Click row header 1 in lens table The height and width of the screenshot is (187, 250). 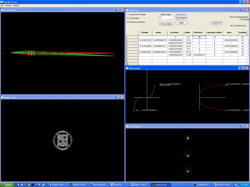(x=132, y=37)
